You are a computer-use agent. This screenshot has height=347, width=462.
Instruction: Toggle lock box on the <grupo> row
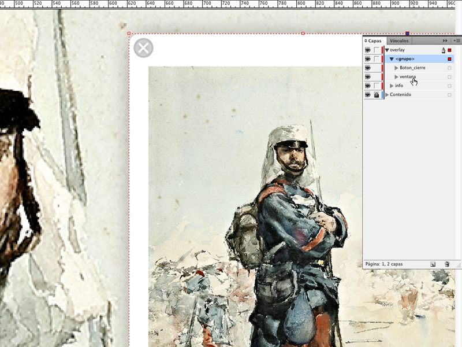377,59
